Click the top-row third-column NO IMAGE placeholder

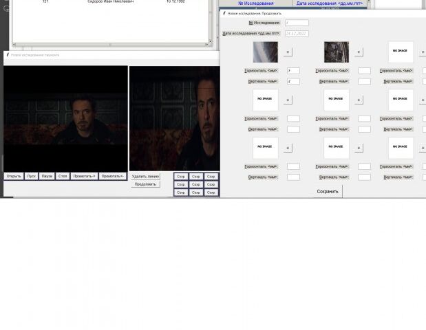pyautogui.click(x=401, y=52)
